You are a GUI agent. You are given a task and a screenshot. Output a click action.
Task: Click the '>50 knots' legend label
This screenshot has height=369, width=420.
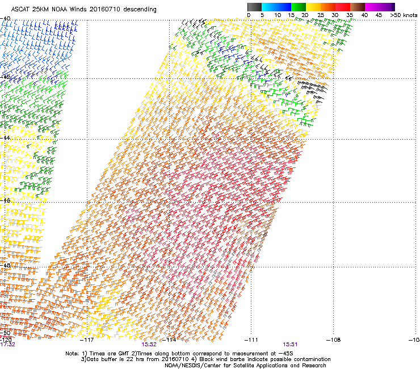(x=404, y=15)
